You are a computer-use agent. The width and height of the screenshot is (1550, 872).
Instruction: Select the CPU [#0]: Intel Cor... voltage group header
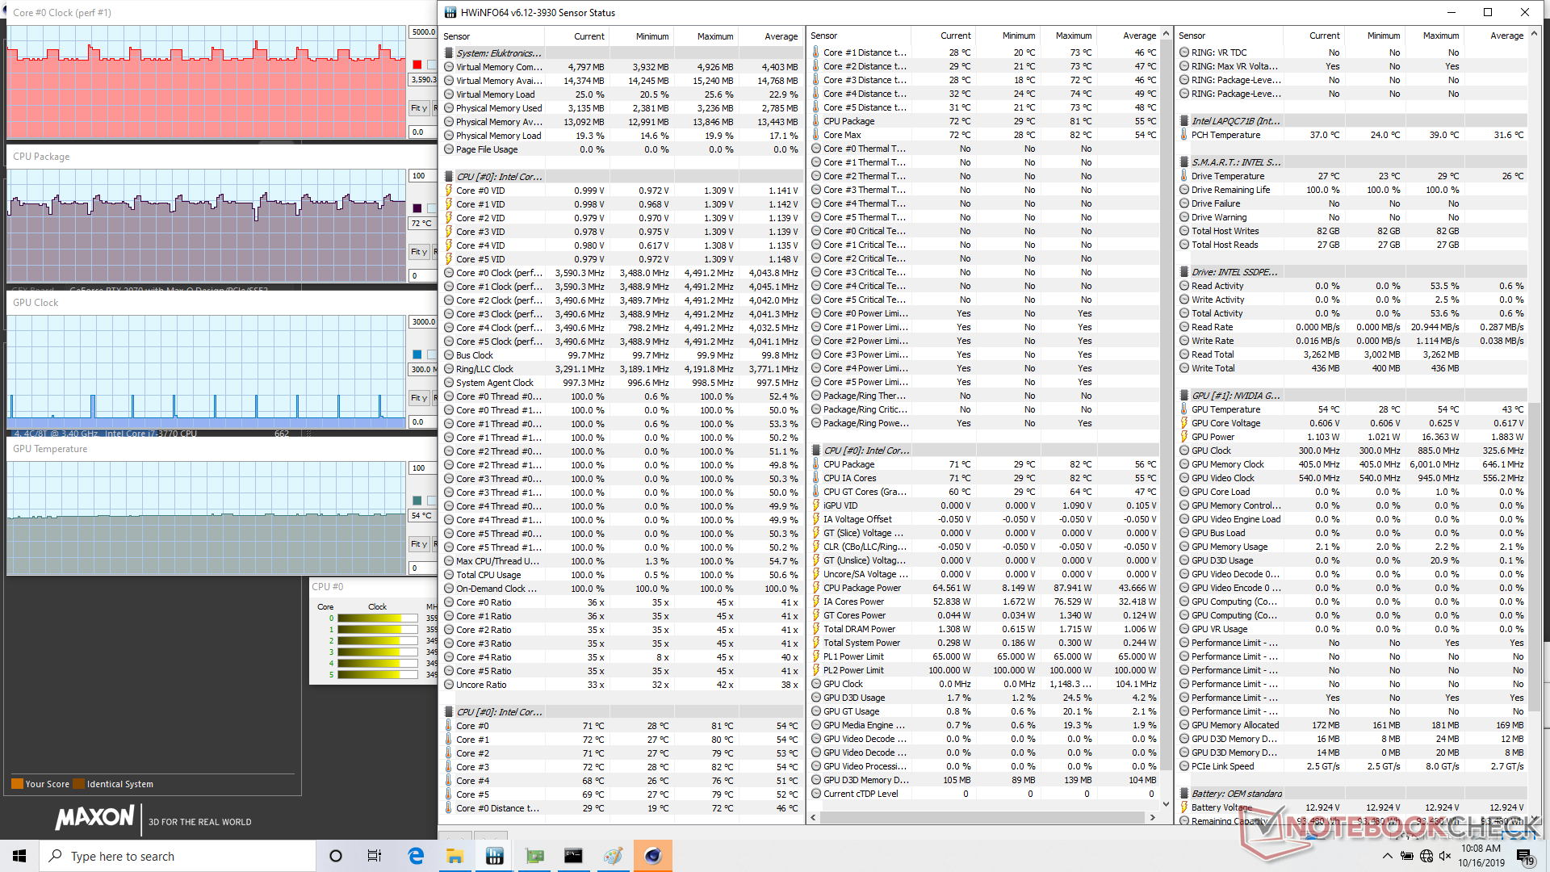click(622, 177)
